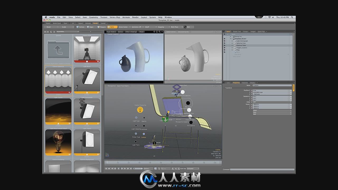Click Control Visibility lightbulb icon
Viewport: 338px width, 190px height.
(x=140, y=110)
